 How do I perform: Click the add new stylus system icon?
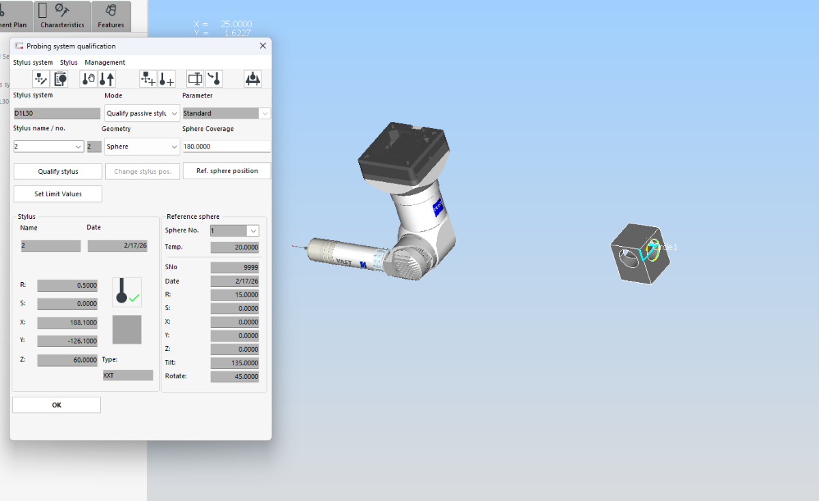click(148, 79)
